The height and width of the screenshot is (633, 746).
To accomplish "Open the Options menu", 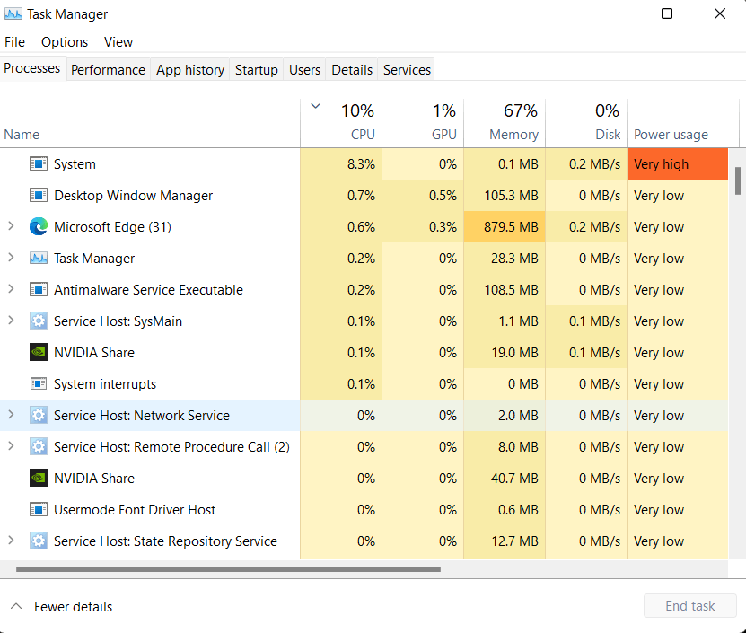I will 64,41.
